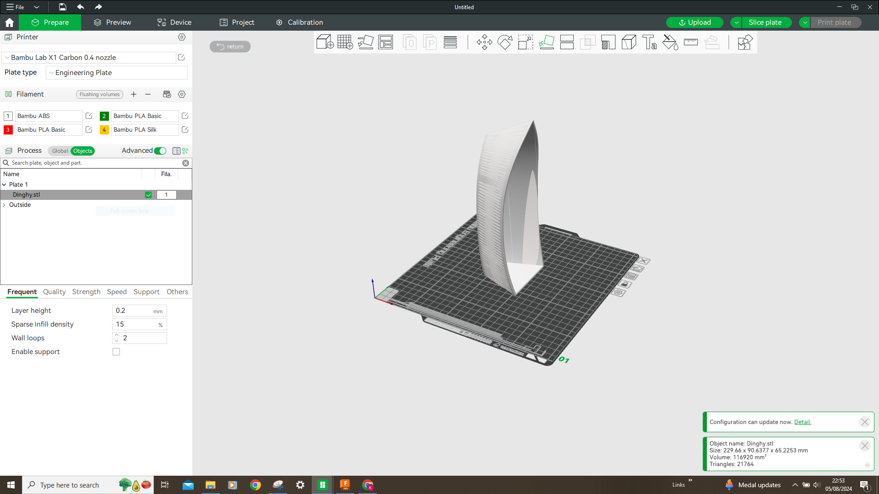Viewport: 879px width, 494px height.
Task: Open the Quality settings tab
Action: click(x=54, y=292)
